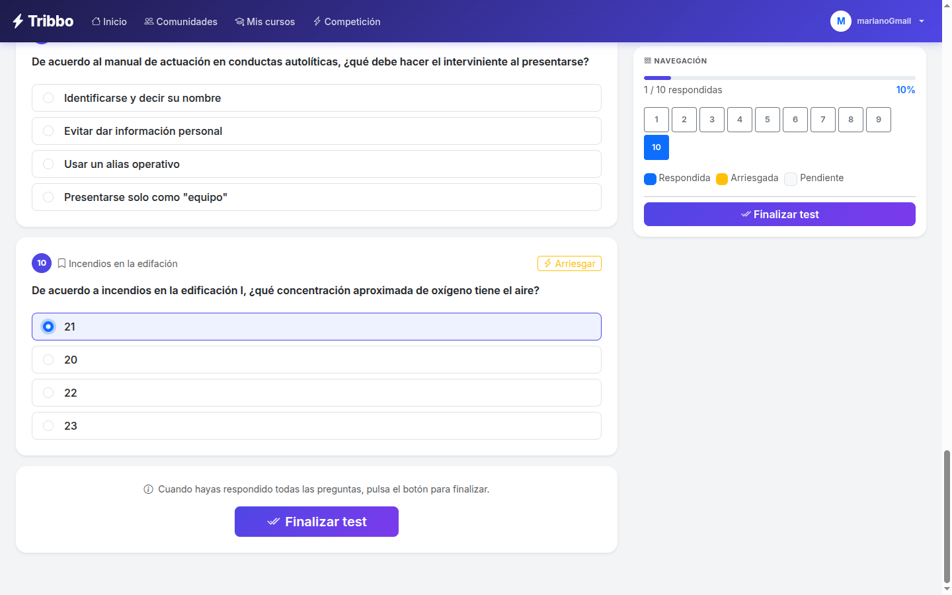The image size is (952, 595).
Task: Expand the marianoGmail account dropdown arrow
Action: (x=922, y=21)
